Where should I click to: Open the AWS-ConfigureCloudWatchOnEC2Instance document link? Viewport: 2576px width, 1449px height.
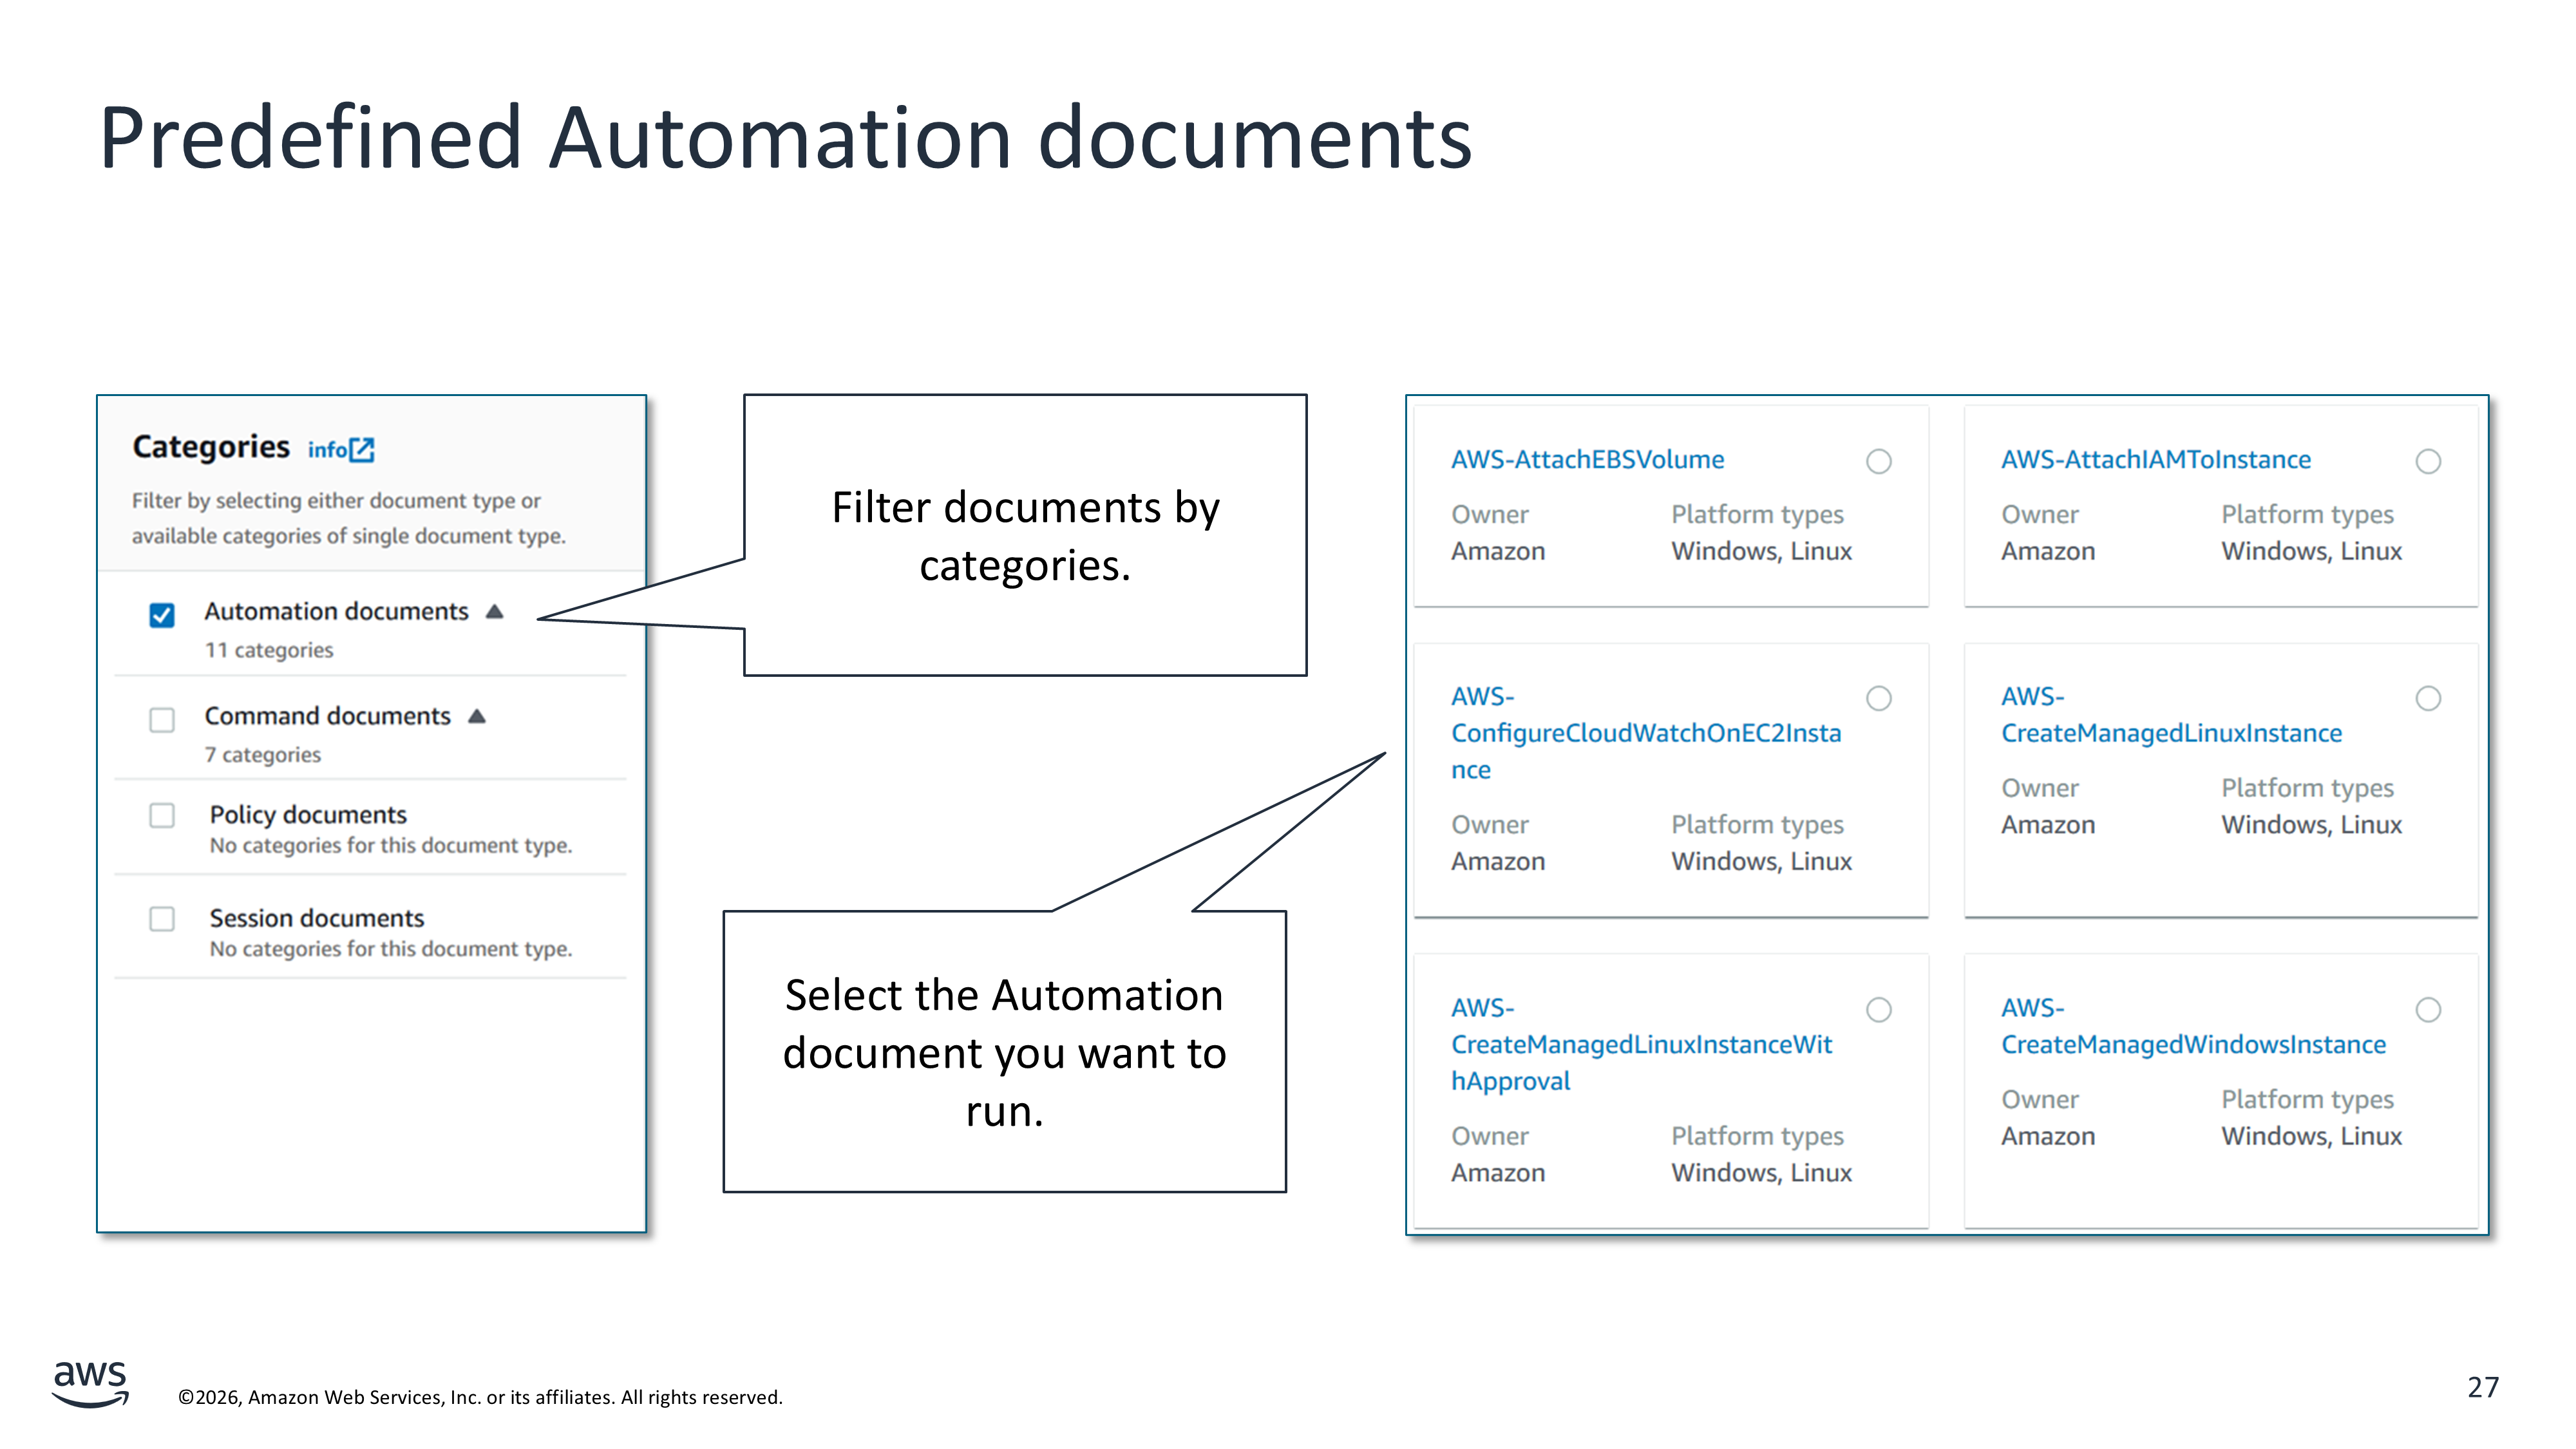point(1645,733)
